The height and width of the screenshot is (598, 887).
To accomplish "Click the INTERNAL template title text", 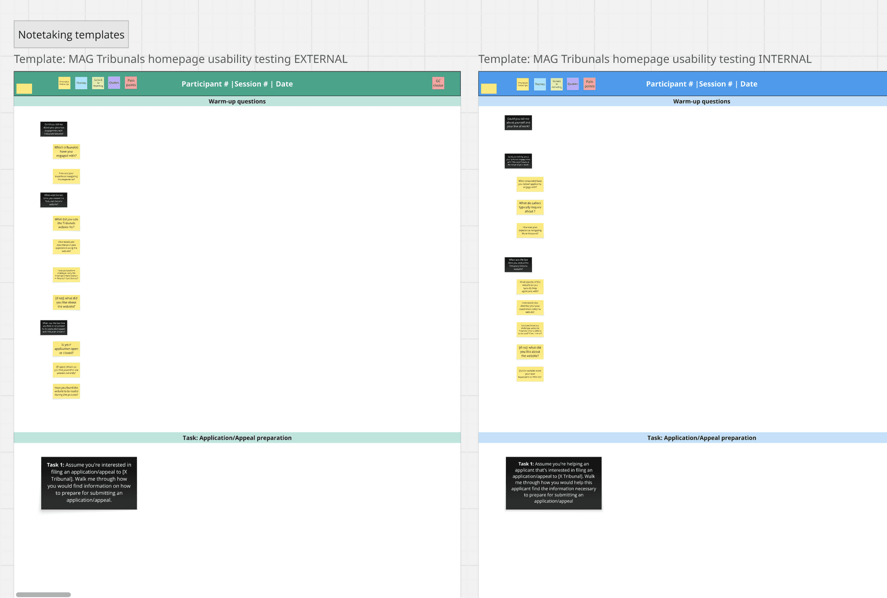I will tap(644, 59).
